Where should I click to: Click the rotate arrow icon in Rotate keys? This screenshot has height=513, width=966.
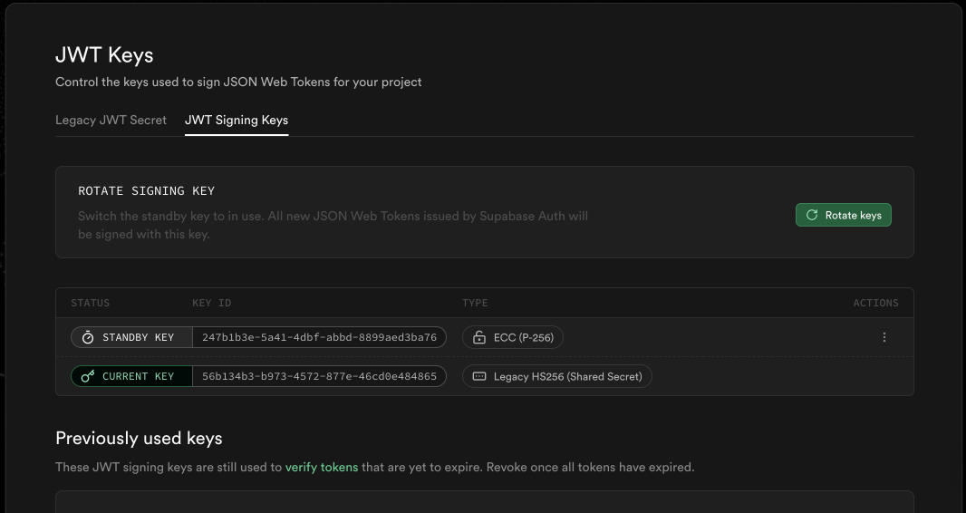[x=812, y=216]
